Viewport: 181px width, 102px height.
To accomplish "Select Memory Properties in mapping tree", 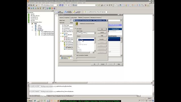I will click(x=68, y=30).
